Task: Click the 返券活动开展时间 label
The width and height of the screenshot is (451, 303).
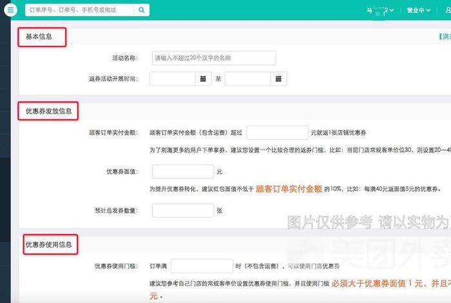Action: [113, 79]
